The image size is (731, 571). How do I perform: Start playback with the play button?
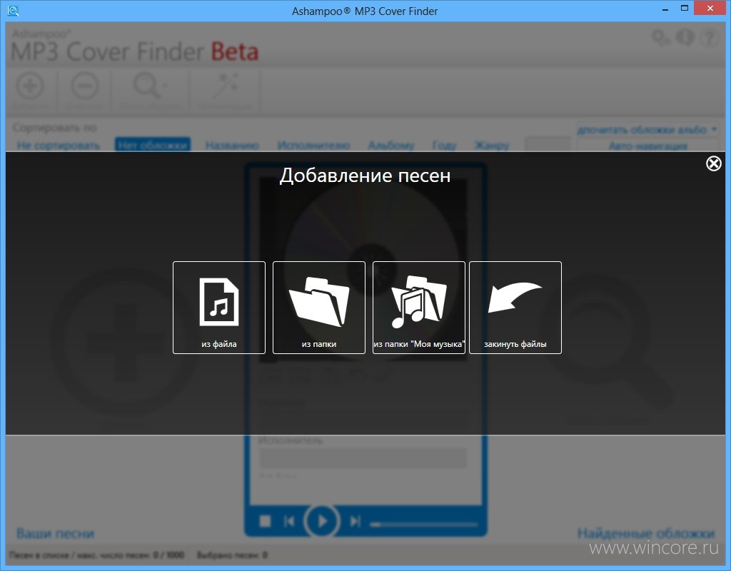tap(321, 520)
